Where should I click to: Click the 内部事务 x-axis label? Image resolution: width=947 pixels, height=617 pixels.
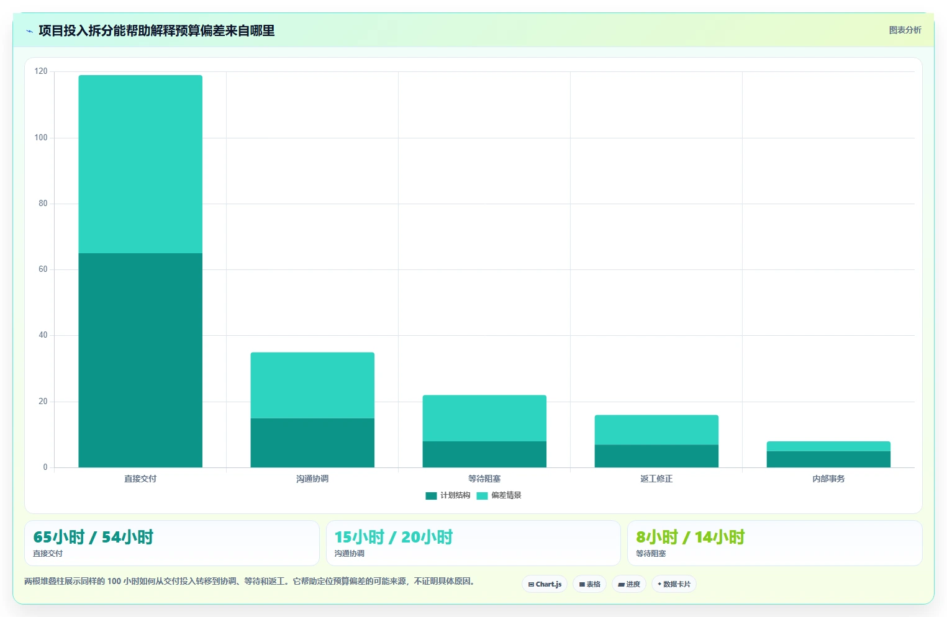828,479
